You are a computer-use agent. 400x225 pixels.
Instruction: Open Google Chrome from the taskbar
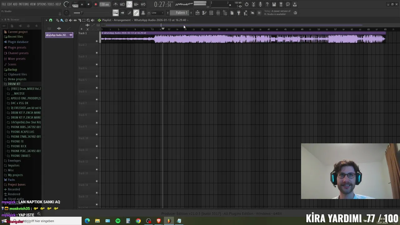tap(138, 221)
